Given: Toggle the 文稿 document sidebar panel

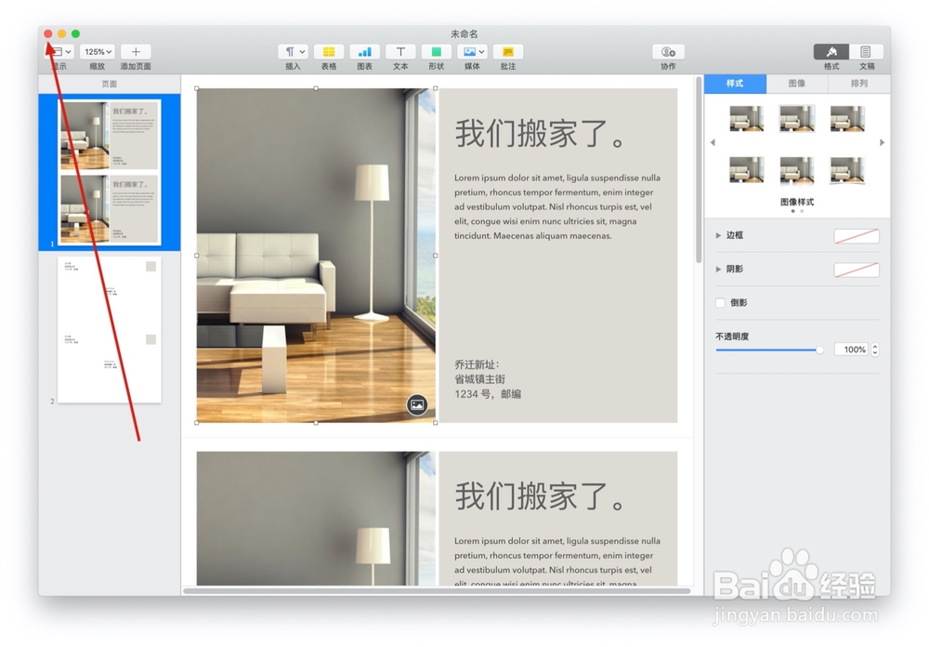Looking at the screenshot, I should [867, 51].
